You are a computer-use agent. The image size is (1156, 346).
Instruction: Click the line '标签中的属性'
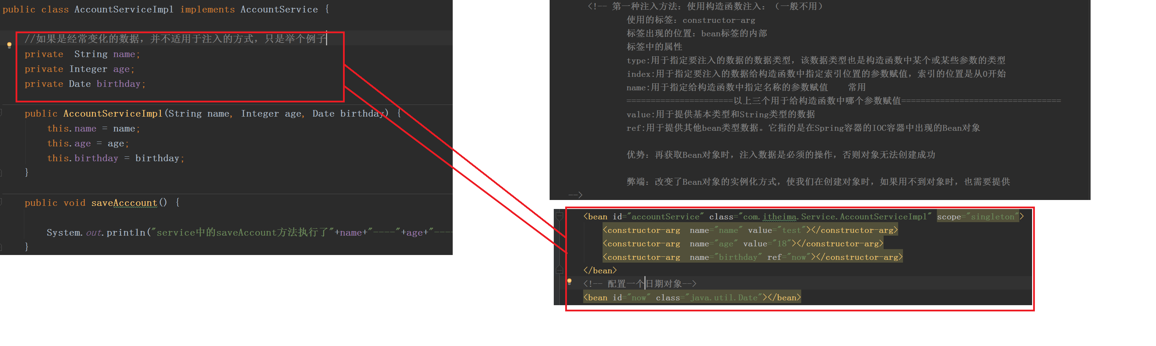click(654, 47)
